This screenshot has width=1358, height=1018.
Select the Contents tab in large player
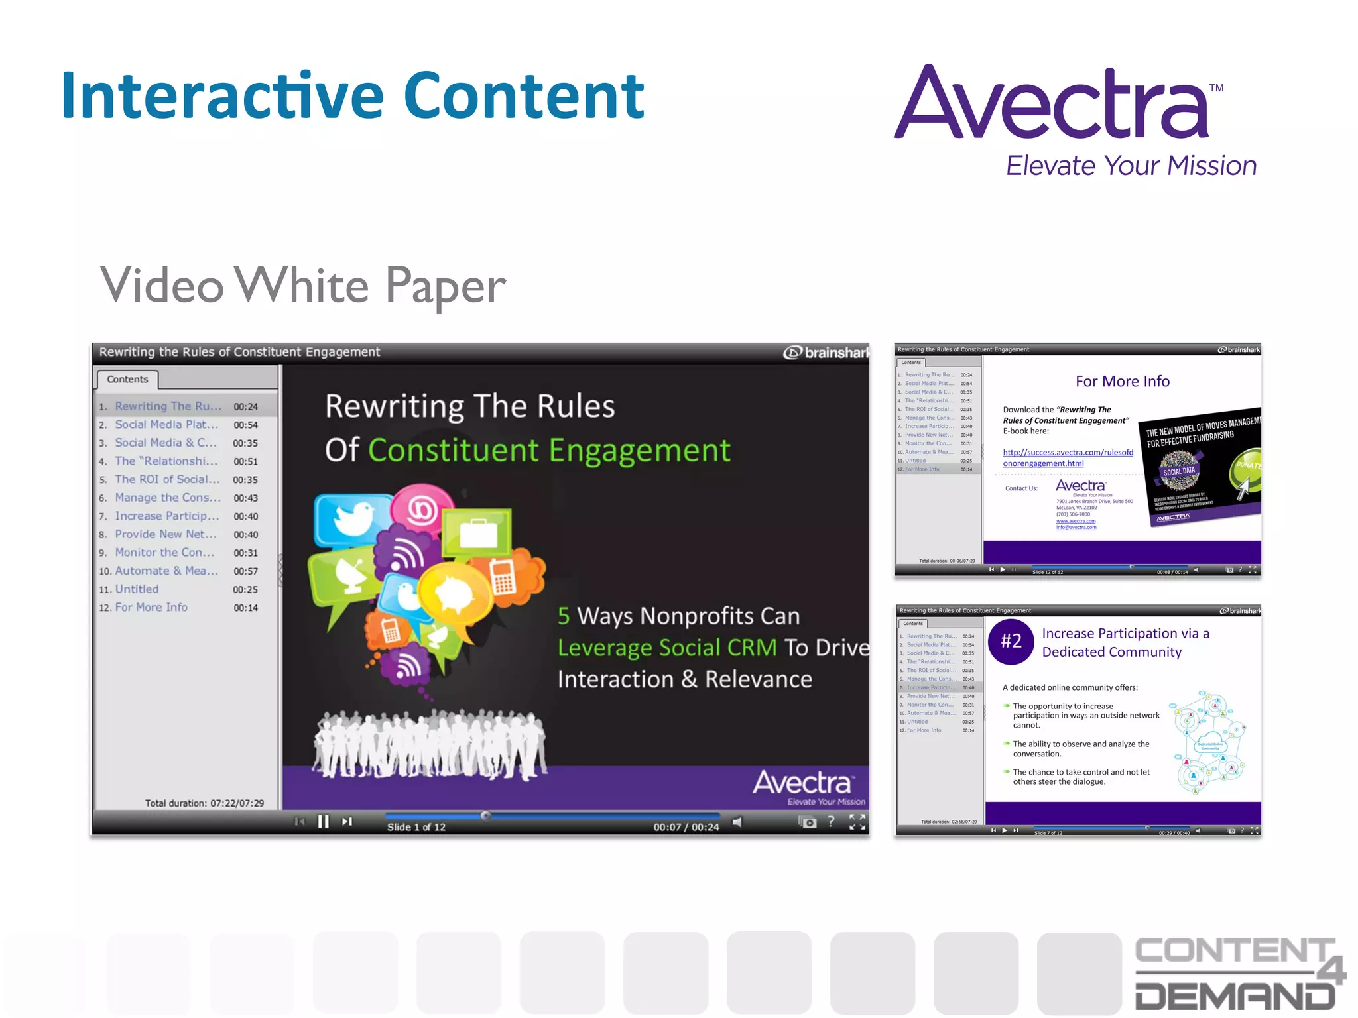coord(127,379)
